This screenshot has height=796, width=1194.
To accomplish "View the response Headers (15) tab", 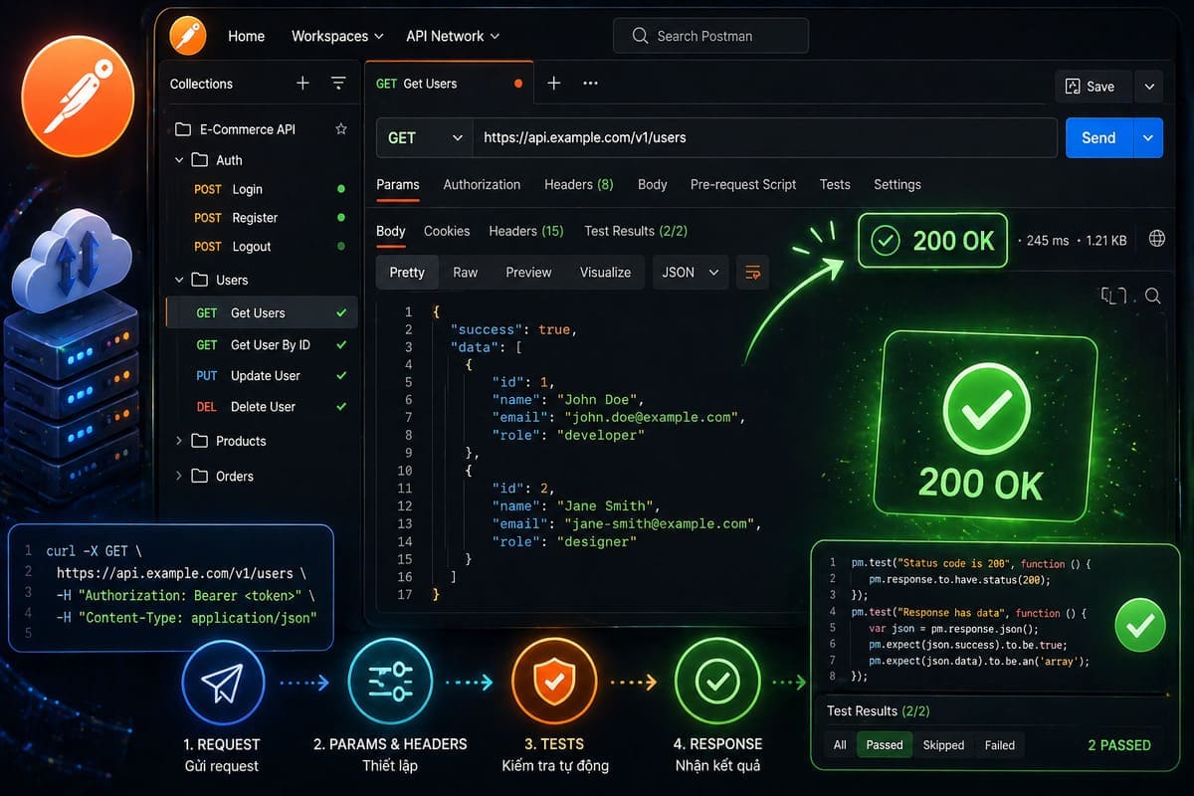I will coord(526,231).
